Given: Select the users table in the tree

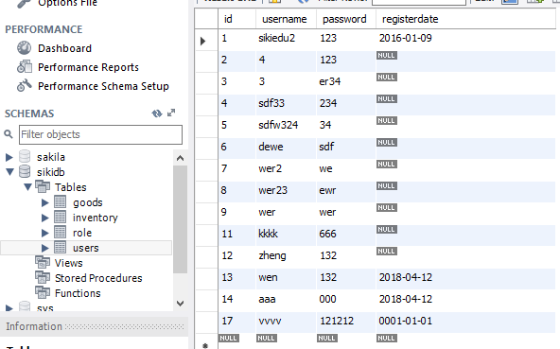Looking at the screenshot, I should [x=86, y=248].
